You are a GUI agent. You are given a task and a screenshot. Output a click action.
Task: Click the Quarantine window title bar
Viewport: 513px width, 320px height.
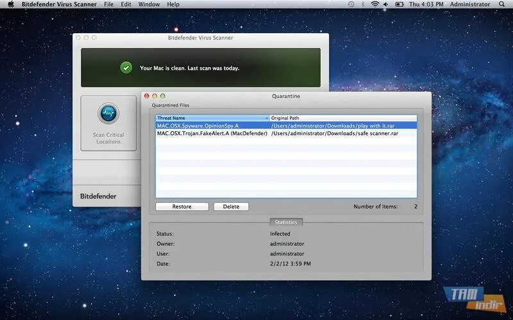(x=286, y=96)
